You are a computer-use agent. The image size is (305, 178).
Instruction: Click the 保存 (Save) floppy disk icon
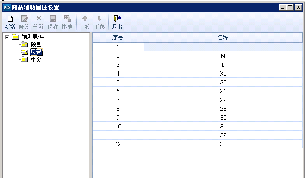point(53,19)
